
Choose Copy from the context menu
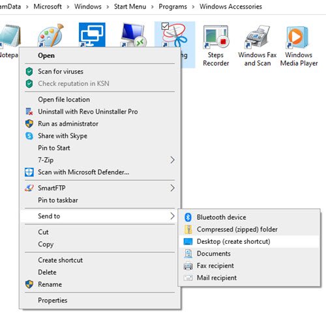point(100,244)
